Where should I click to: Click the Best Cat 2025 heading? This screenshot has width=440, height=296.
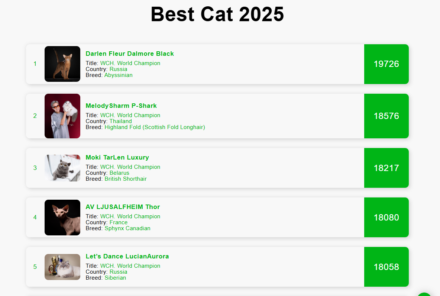click(217, 15)
